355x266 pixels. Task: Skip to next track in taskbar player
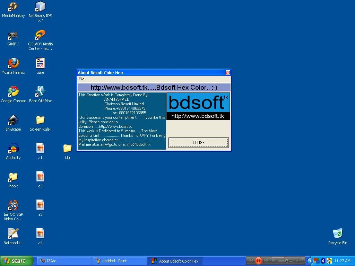tap(266, 261)
